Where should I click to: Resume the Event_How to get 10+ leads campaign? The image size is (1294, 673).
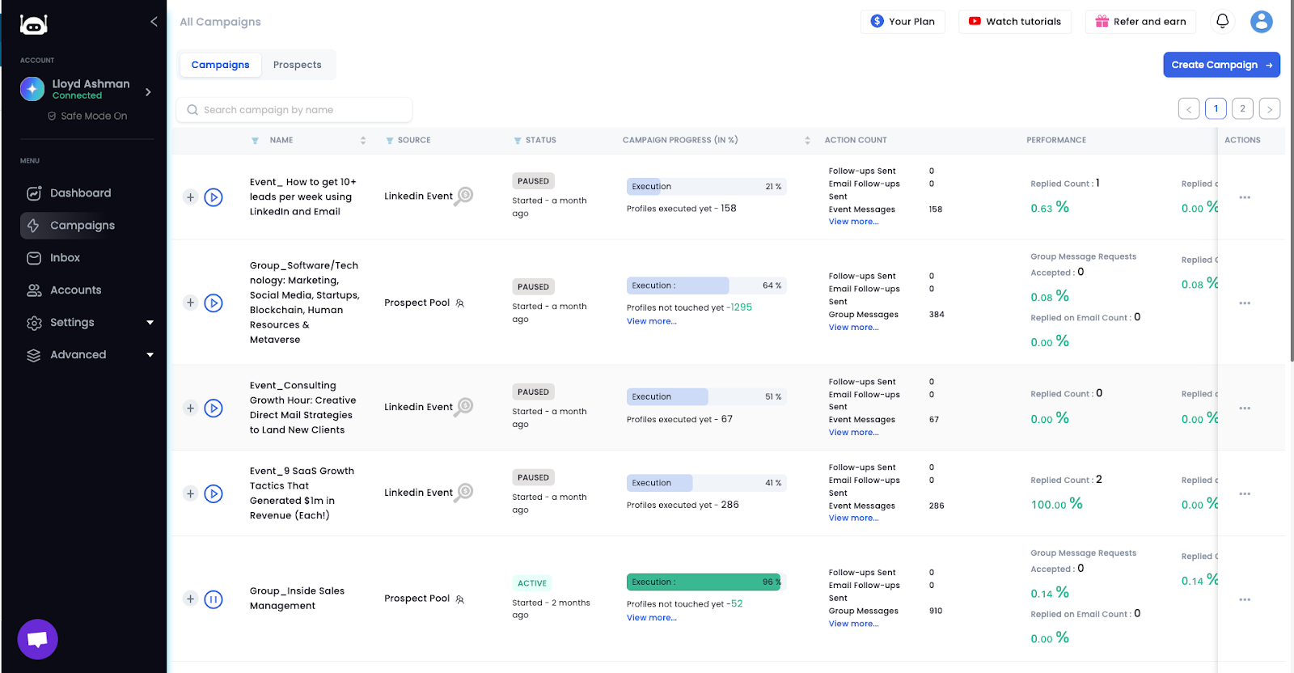coord(214,197)
